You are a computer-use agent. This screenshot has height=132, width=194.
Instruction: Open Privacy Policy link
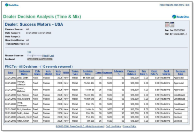pos(129,126)
